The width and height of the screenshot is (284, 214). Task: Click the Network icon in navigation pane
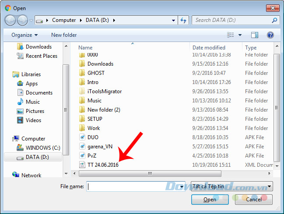16,175
